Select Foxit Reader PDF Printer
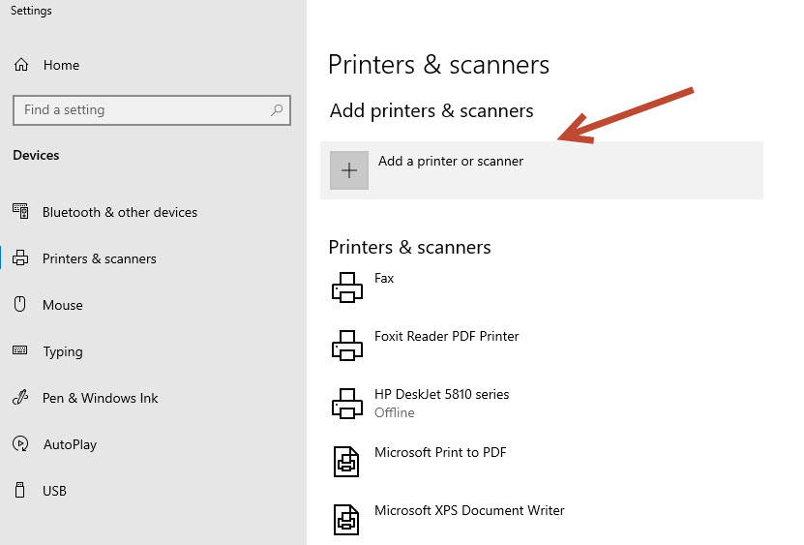 (447, 336)
